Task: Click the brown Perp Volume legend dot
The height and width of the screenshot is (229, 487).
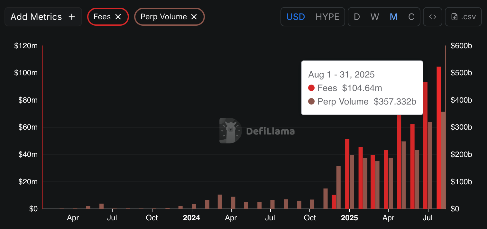Action: pos(311,101)
